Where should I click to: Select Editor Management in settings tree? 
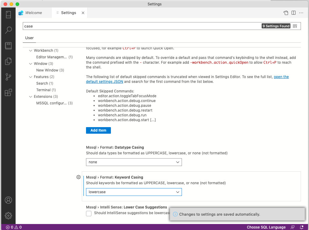(54, 57)
